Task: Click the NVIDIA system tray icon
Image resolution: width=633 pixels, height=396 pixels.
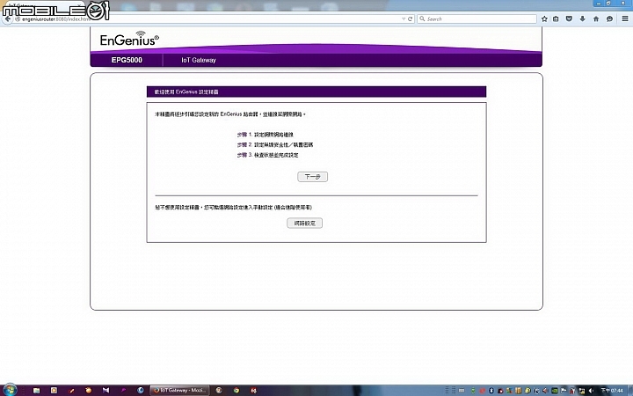Action: click(x=555, y=391)
